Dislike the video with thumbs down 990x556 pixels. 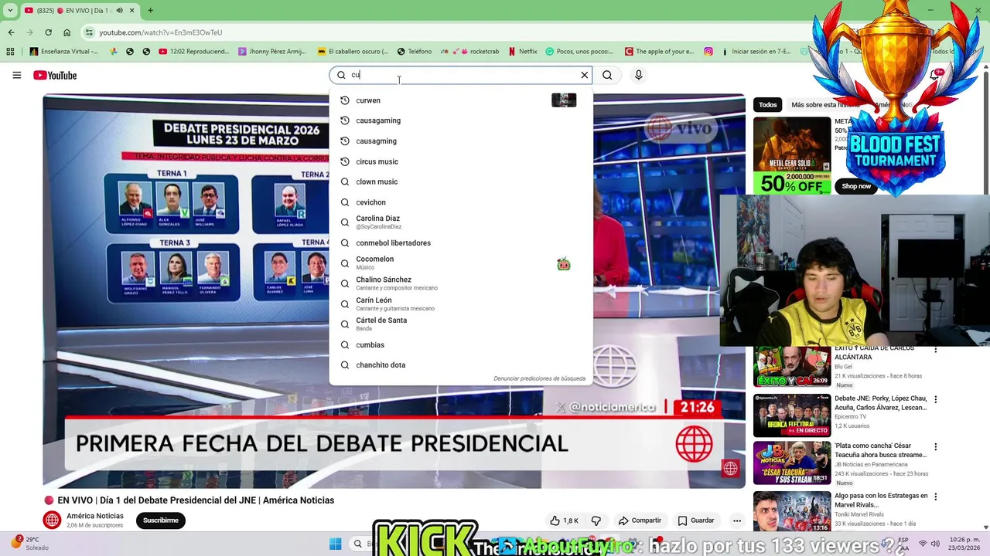coord(596,520)
